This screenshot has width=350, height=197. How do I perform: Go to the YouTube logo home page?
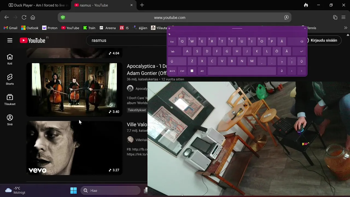(x=32, y=40)
